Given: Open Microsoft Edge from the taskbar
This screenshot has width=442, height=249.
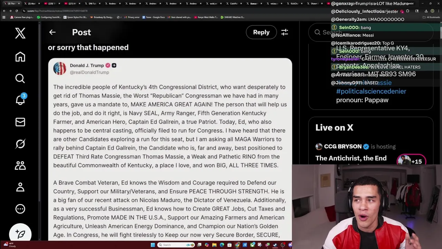Looking at the screenshot, I should (222, 245).
